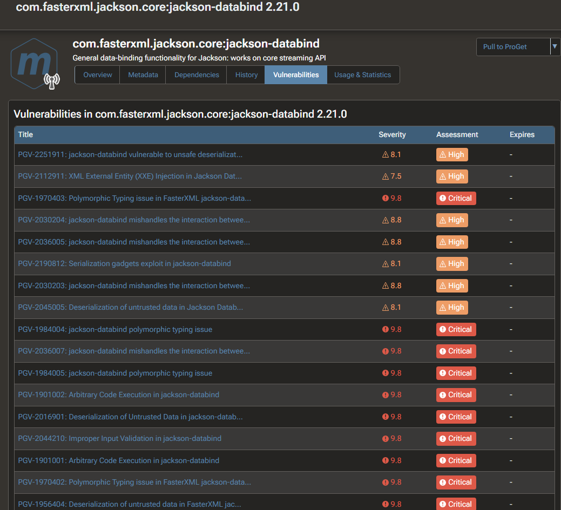Switch to the Overview tab
Viewport: 561px width, 510px height.
click(x=97, y=75)
